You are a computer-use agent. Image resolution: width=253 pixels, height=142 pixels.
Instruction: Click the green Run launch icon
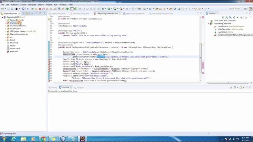click(109, 9)
